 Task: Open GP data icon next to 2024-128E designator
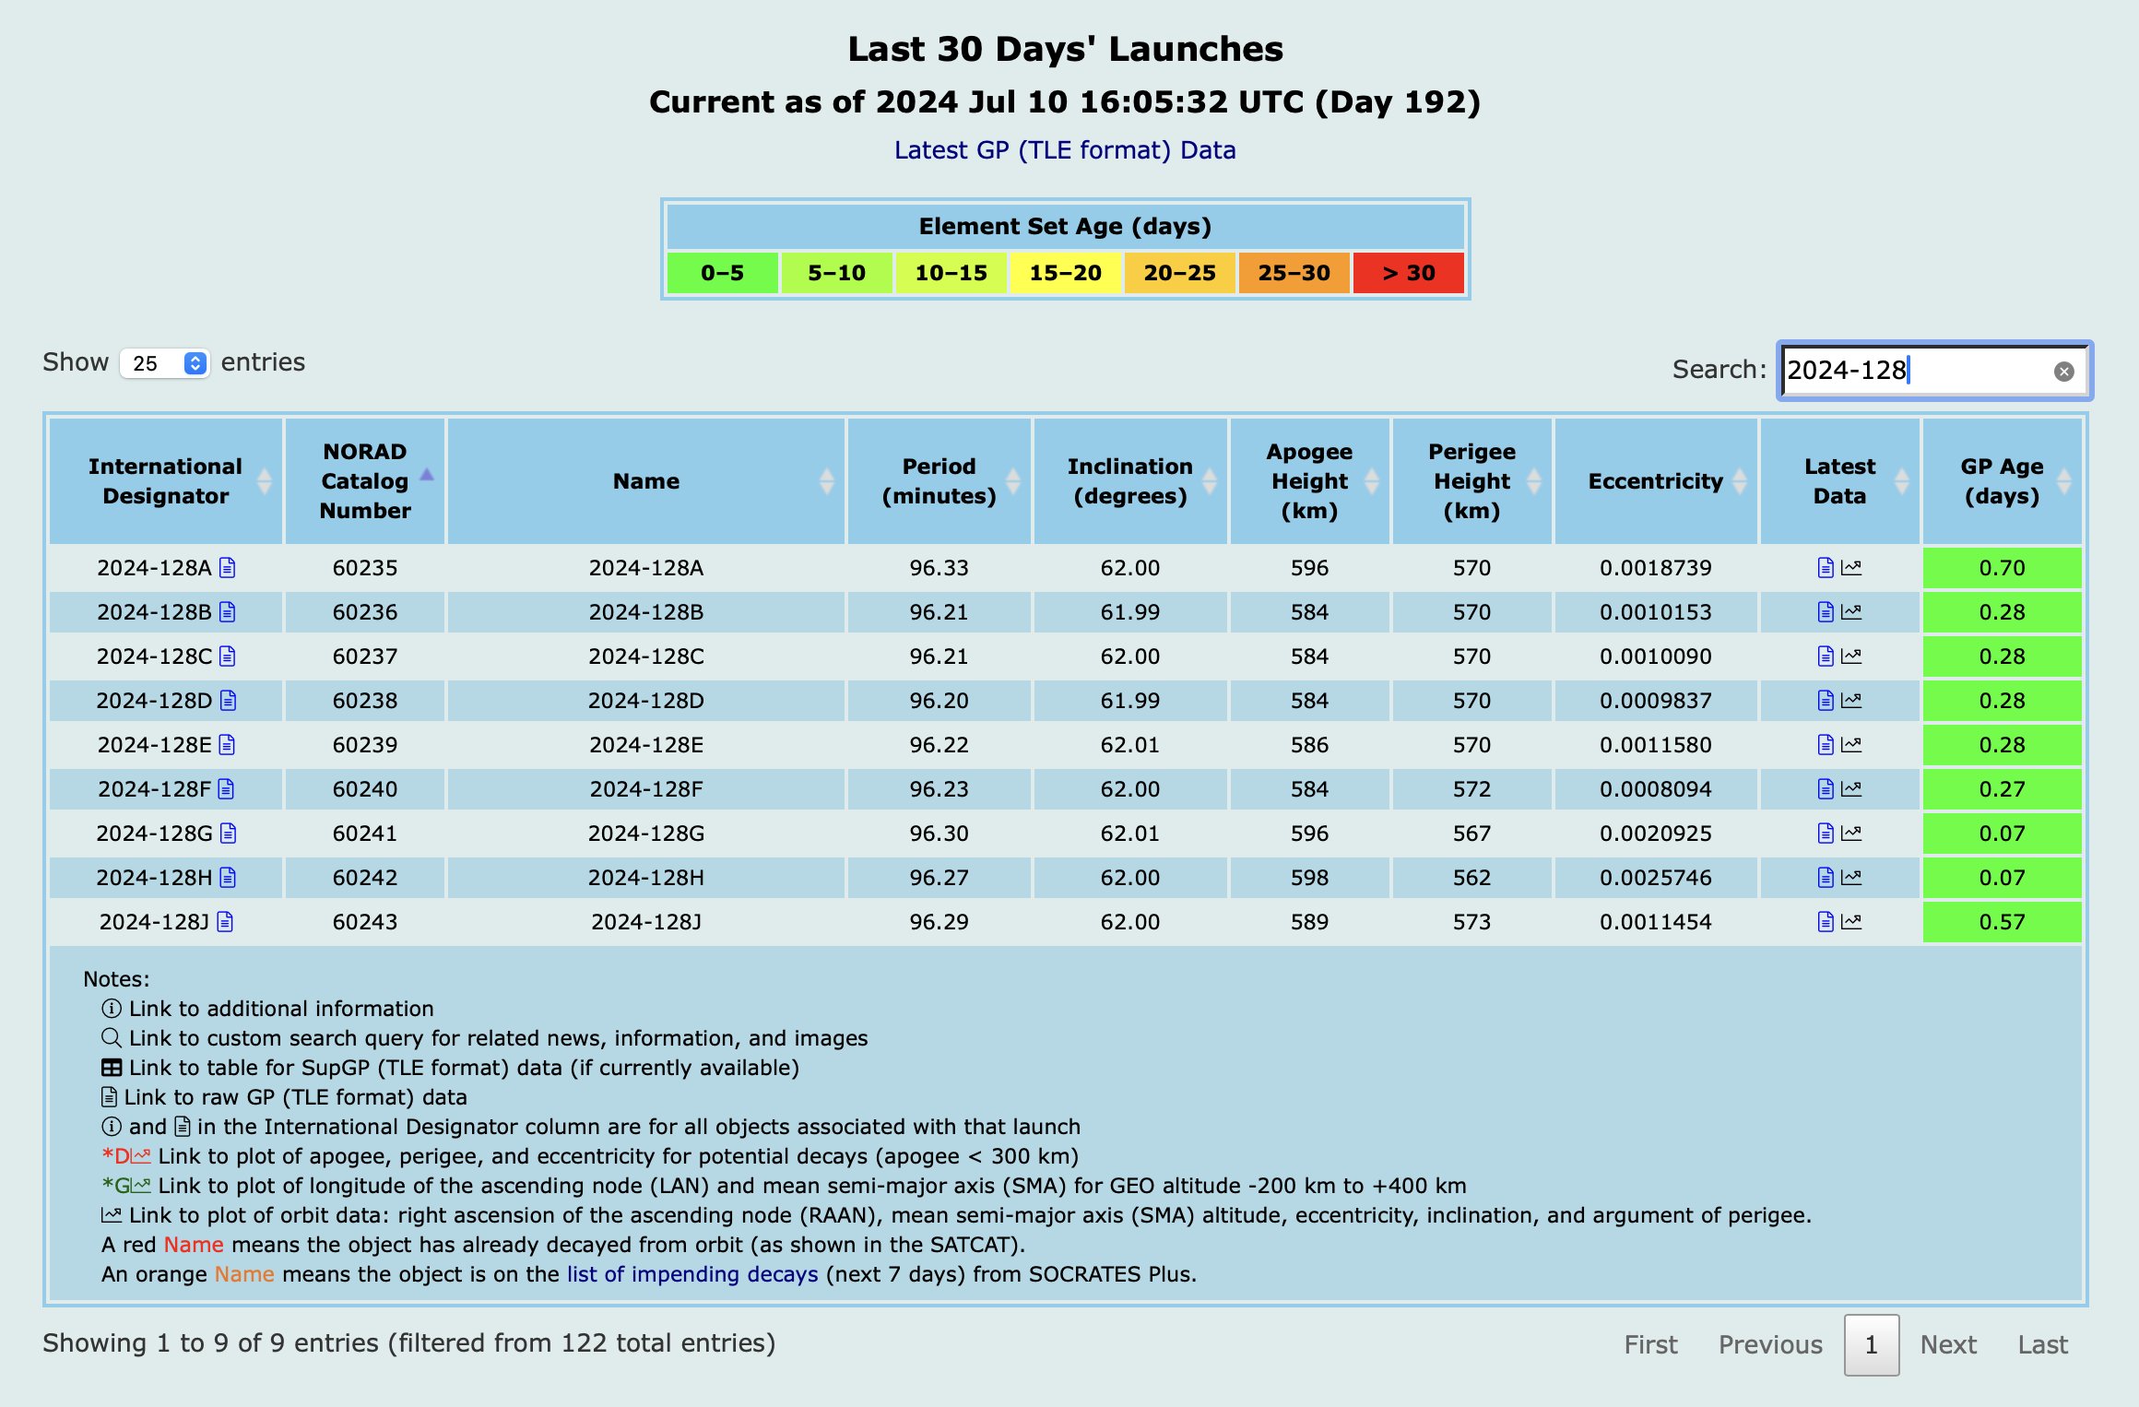tap(228, 745)
